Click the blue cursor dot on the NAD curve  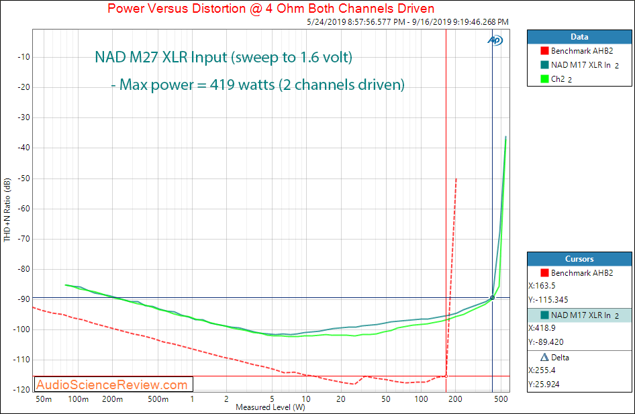tap(493, 298)
